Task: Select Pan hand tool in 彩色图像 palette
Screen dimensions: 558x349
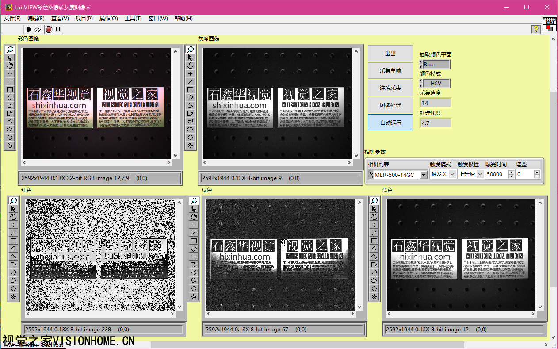Action: 10,65
